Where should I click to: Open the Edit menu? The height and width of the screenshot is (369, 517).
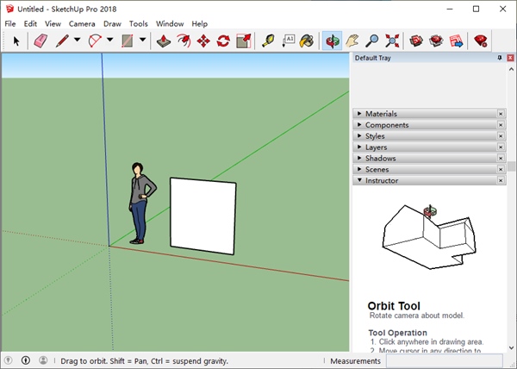30,24
